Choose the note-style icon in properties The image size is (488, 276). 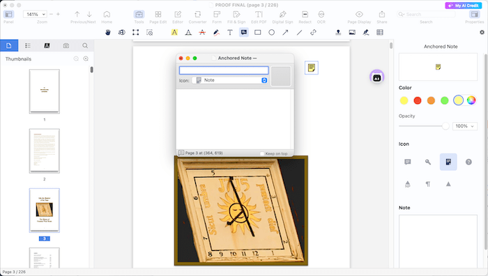point(448,162)
